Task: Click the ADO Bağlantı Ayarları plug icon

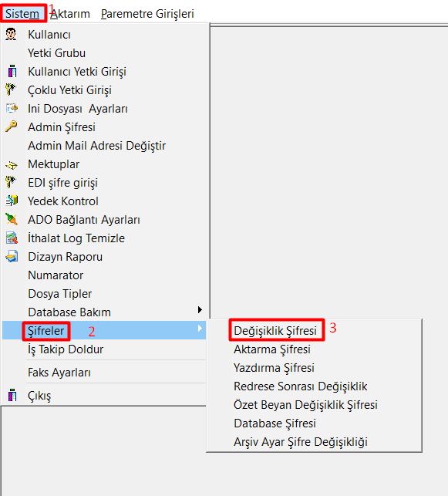Action: click(12, 219)
